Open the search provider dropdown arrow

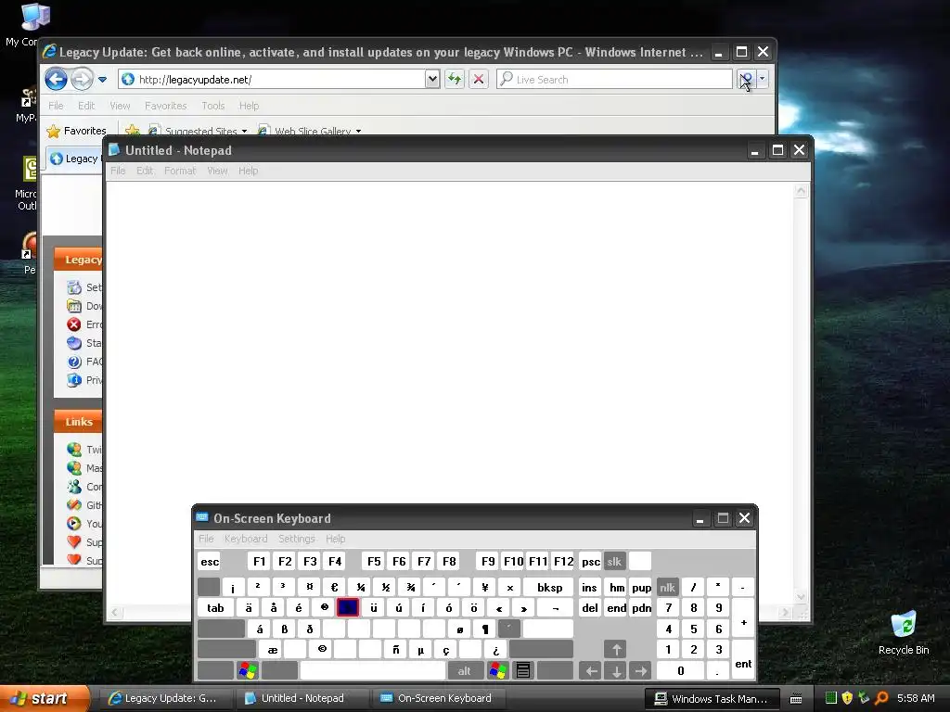pos(763,80)
